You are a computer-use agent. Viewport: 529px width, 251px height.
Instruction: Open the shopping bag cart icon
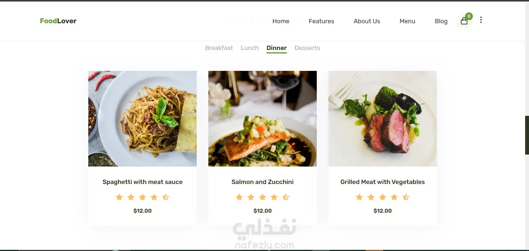(464, 21)
